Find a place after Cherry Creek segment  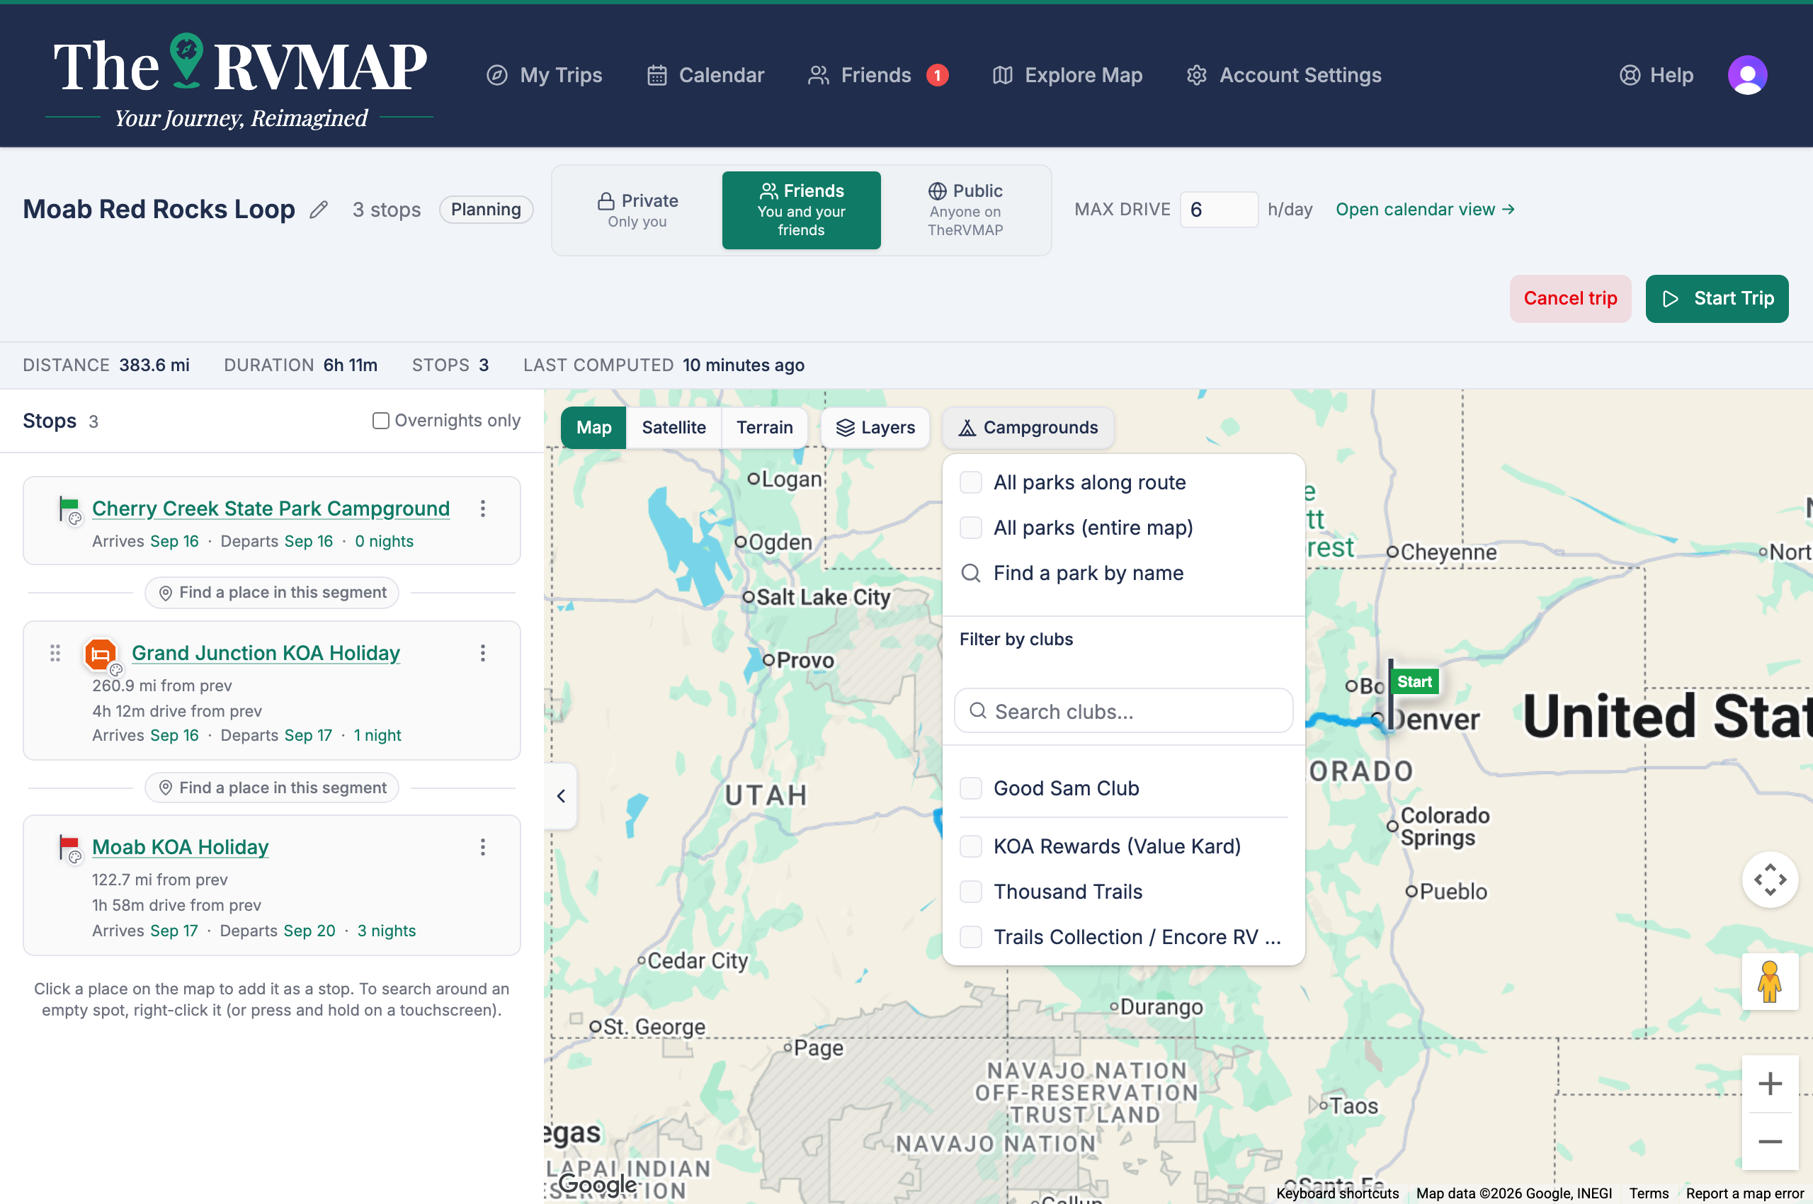click(272, 593)
